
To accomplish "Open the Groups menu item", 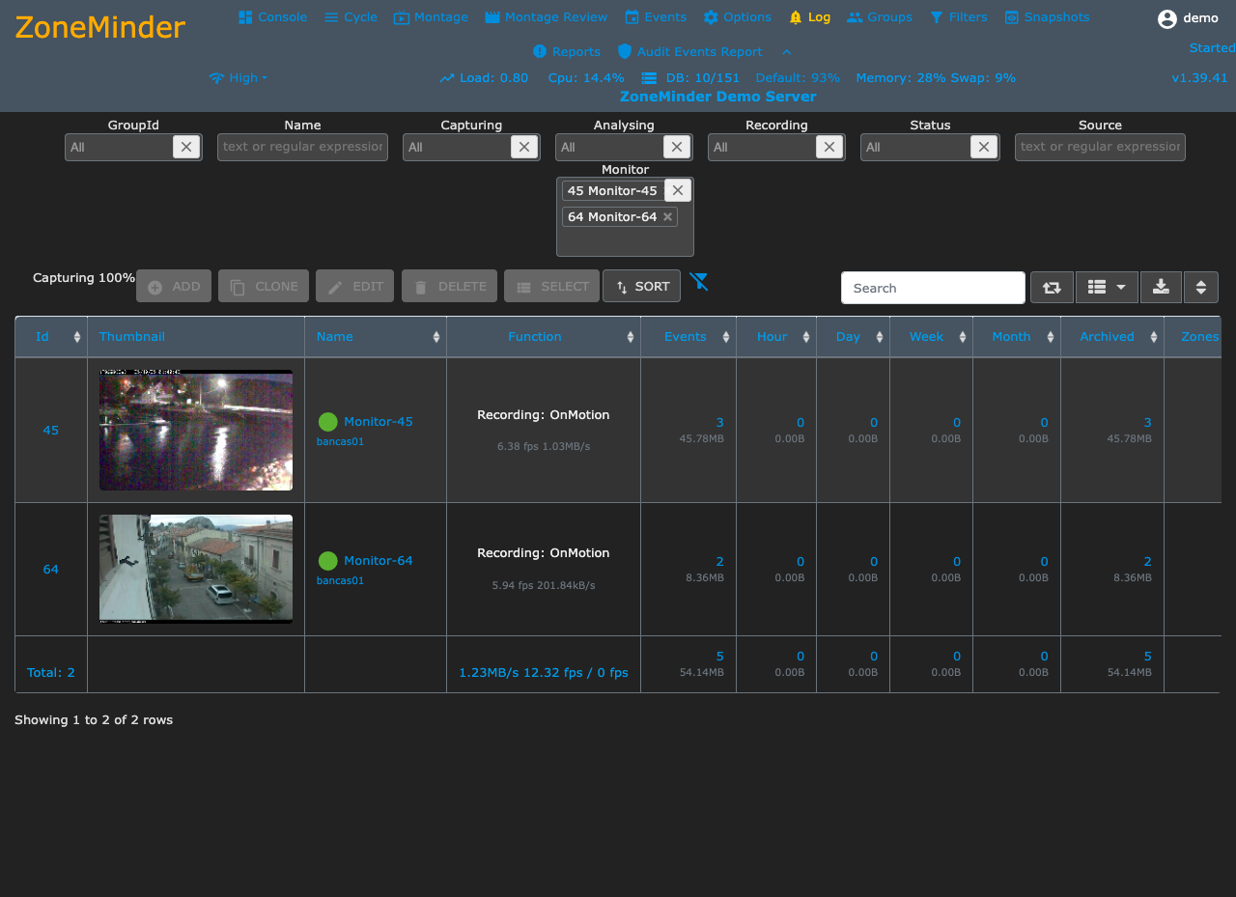I will (x=879, y=17).
